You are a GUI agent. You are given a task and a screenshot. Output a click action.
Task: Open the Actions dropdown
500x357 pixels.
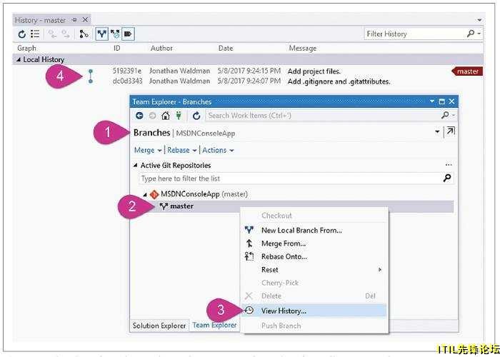click(x=218, y=150)
